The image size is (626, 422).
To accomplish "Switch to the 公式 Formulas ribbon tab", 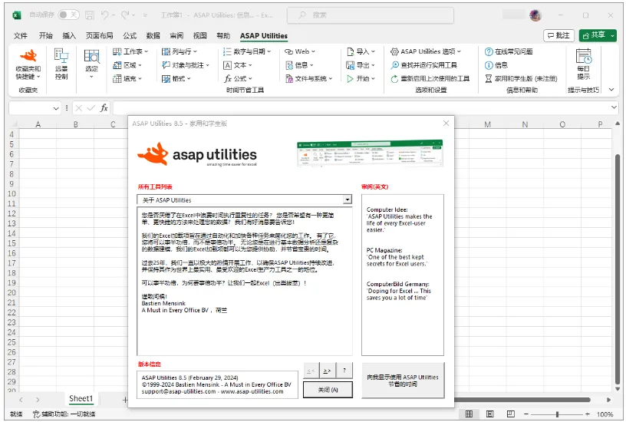I will (130, 35).
